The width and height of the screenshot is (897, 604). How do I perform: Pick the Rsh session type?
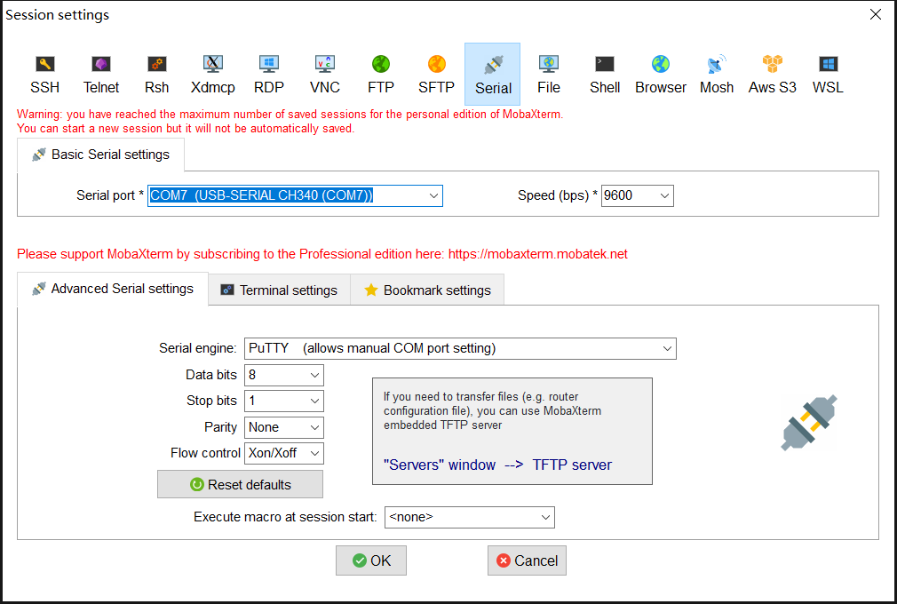pyautogui.click(x=156, y=75)
